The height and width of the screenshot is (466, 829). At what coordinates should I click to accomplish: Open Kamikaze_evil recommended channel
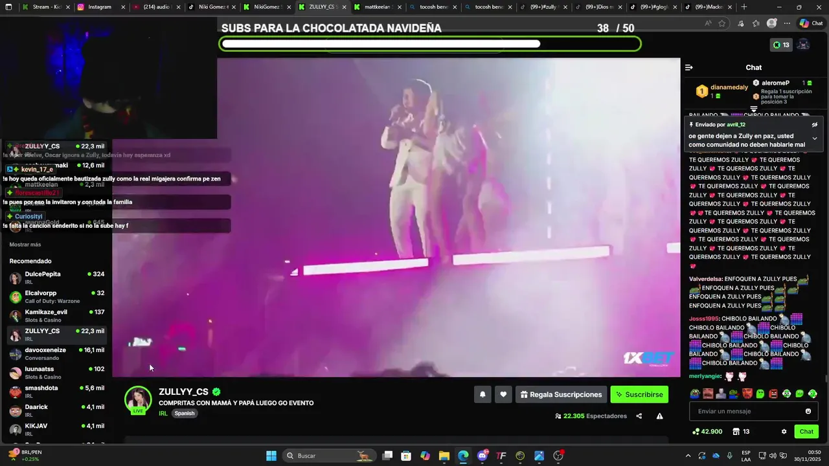click(56, 316)
